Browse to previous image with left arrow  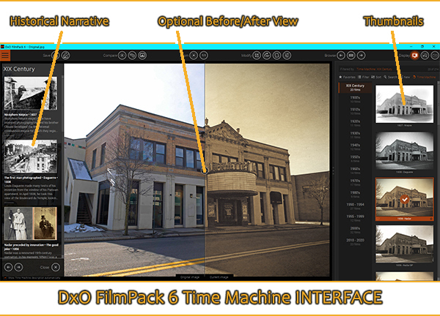pos(341,56)
